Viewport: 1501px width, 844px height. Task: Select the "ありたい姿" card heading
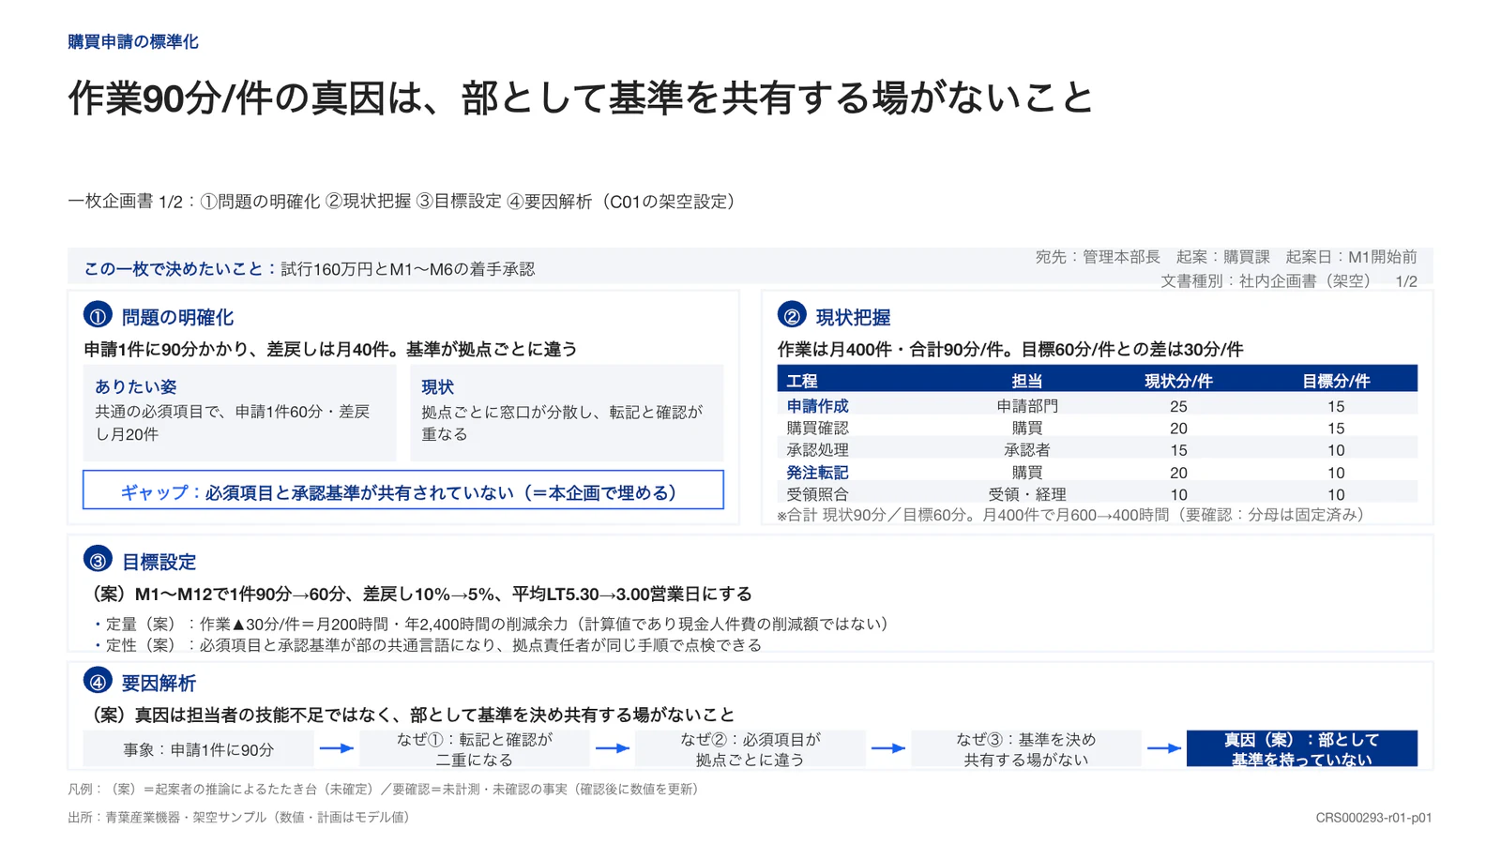coord(135,386)
